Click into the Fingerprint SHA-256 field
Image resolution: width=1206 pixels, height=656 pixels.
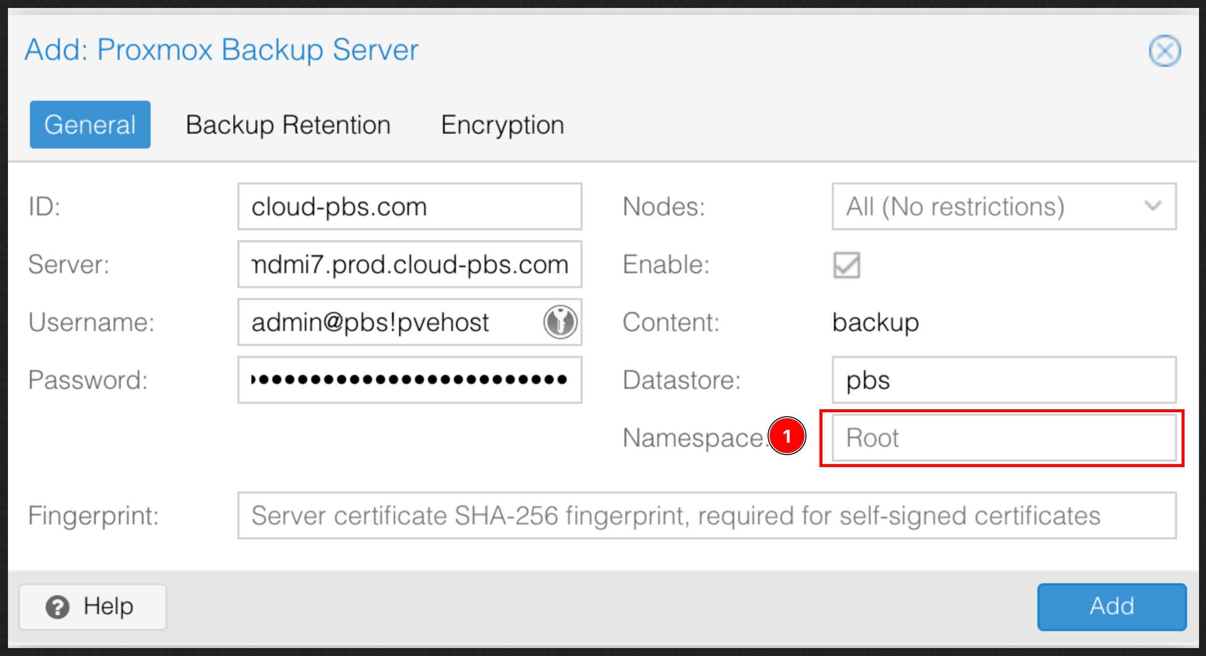706,515
